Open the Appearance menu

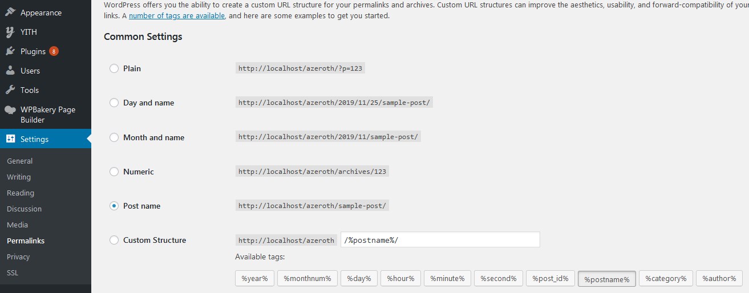coord(46,13)
